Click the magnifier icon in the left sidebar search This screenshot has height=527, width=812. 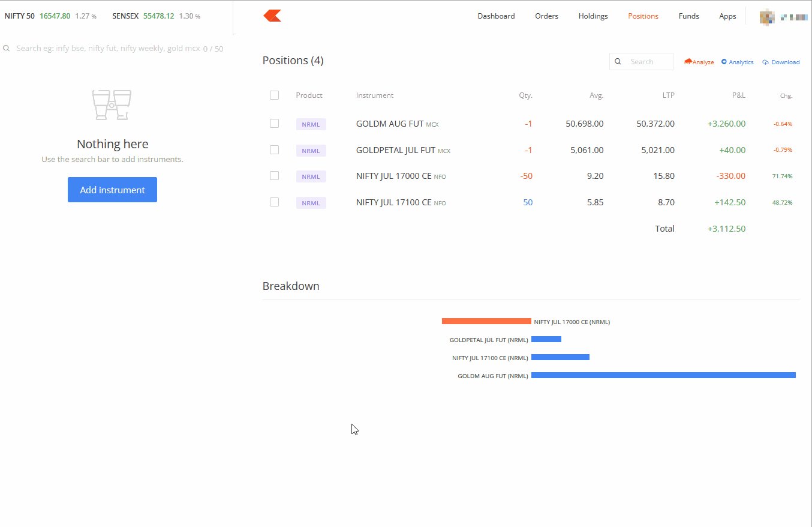coord(6,48)
